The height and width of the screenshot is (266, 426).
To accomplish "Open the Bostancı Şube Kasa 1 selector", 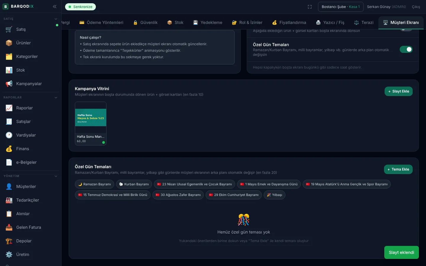I will pos(341,7).
